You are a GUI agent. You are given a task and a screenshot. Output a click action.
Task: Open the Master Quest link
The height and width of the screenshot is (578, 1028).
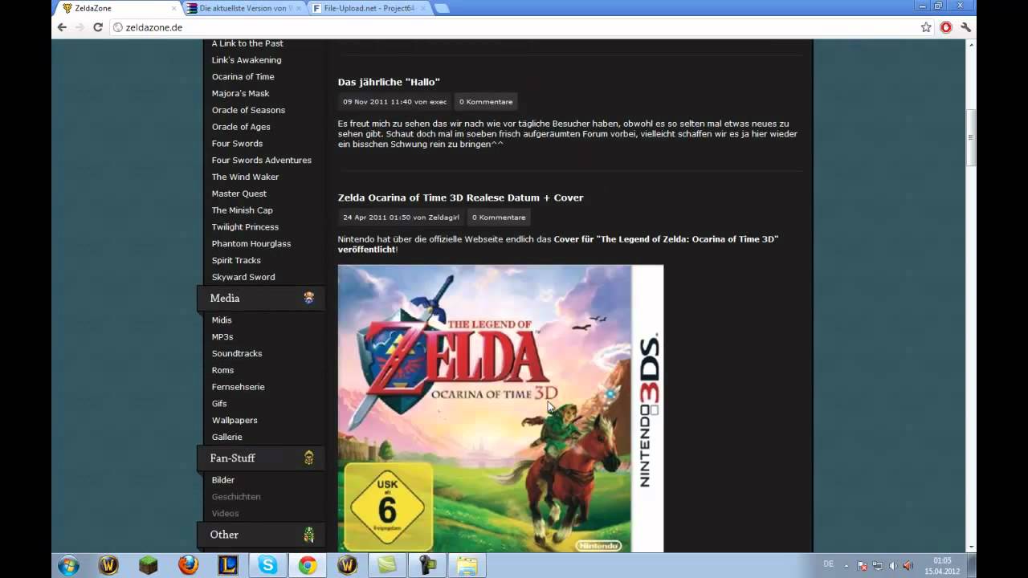(x=239, y=193)
